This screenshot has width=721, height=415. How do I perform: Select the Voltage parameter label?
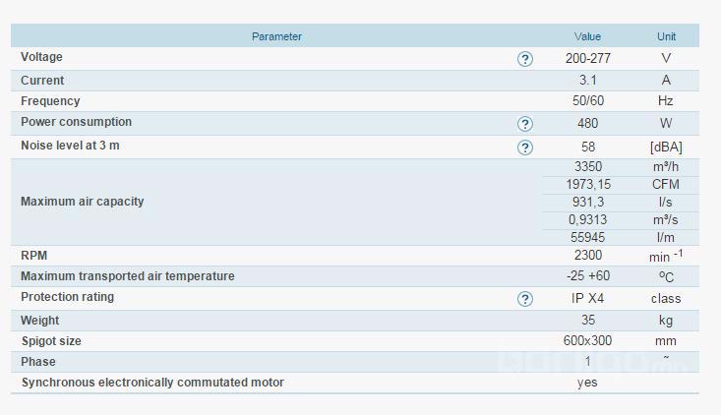41,57
